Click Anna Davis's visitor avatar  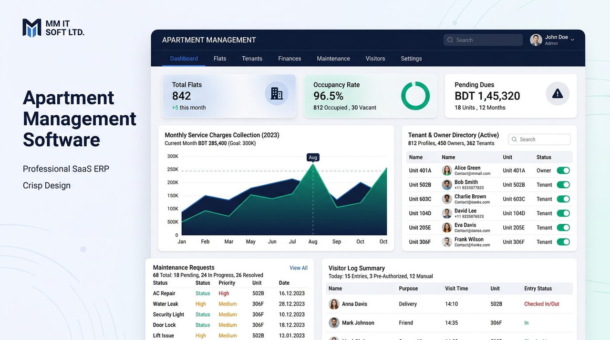coord(334,304)
